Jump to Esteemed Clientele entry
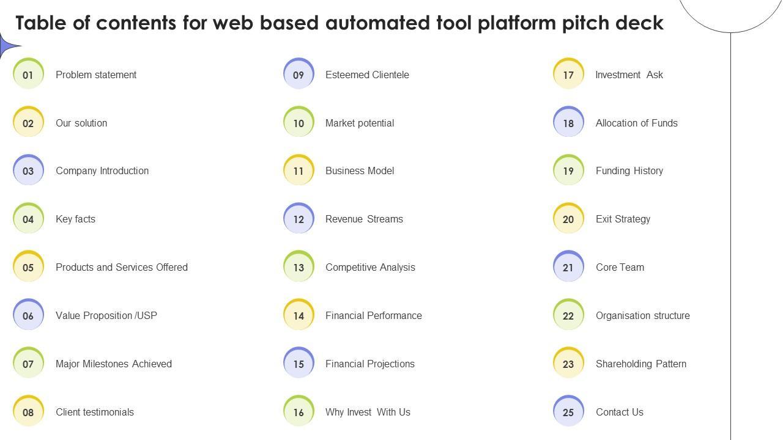783x440 pixels. pos(367,75)
